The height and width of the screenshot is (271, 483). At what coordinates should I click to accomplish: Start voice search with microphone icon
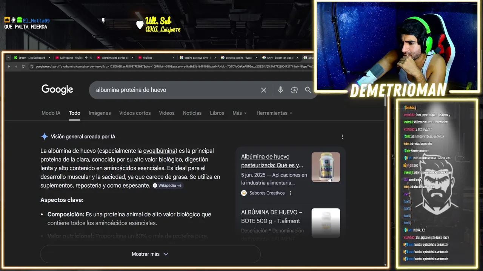click(x=280, y=90)
